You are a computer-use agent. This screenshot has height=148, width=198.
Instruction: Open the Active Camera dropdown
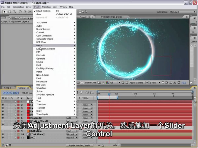coord(139,83)
